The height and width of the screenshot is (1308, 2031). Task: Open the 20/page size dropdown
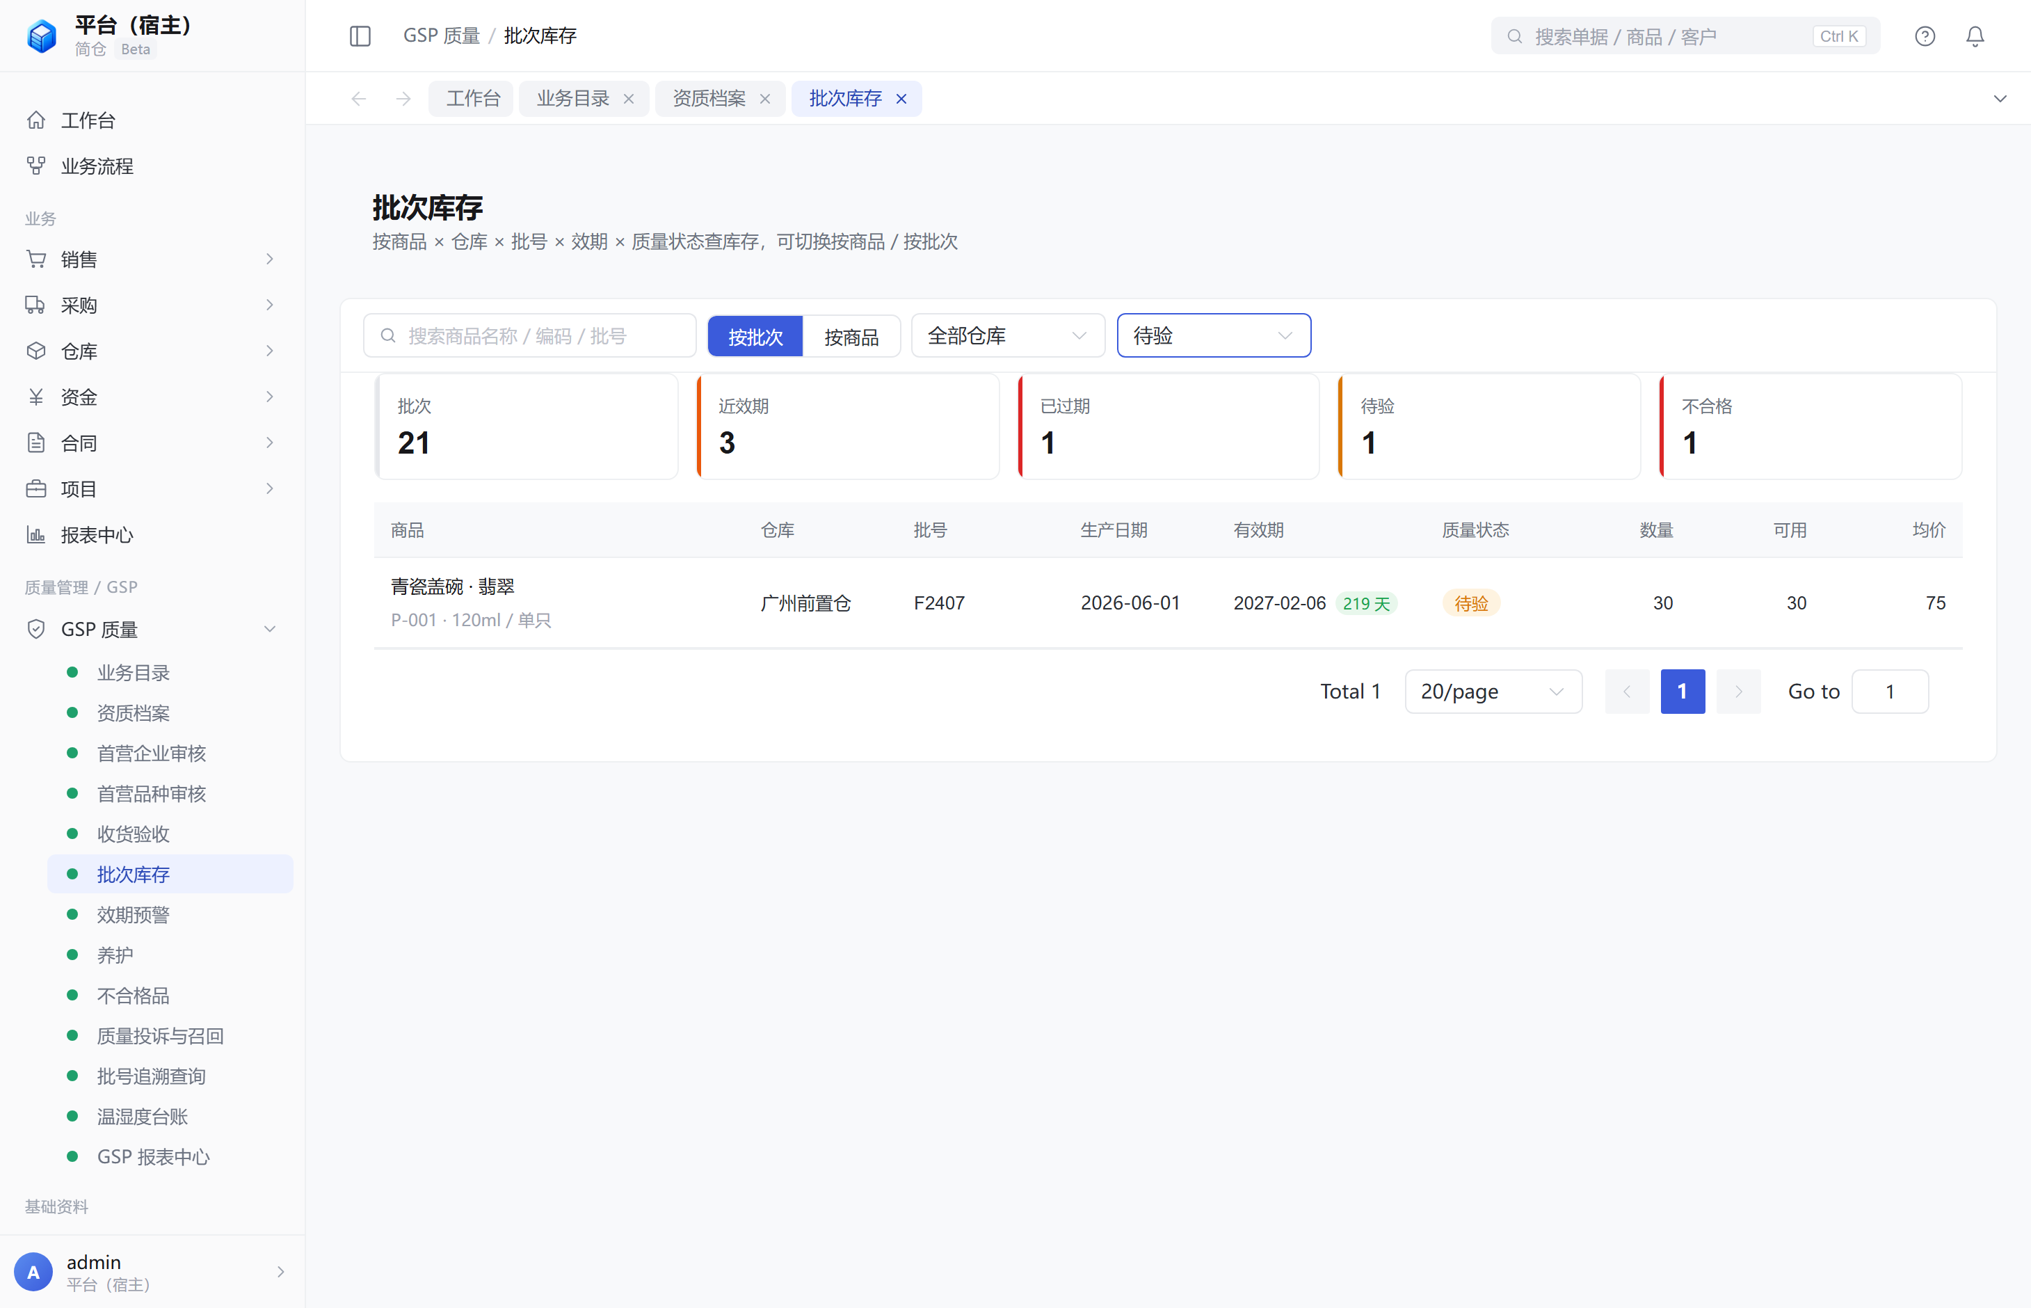[1493, 692]
